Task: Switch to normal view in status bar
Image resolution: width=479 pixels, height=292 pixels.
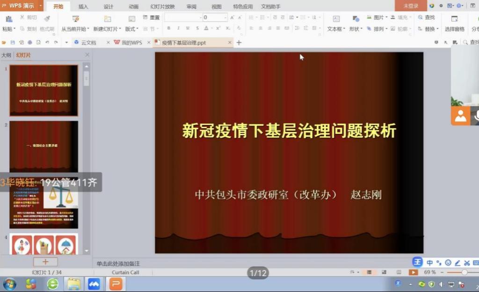Action: pyautogui.click(x=369, y=272)
